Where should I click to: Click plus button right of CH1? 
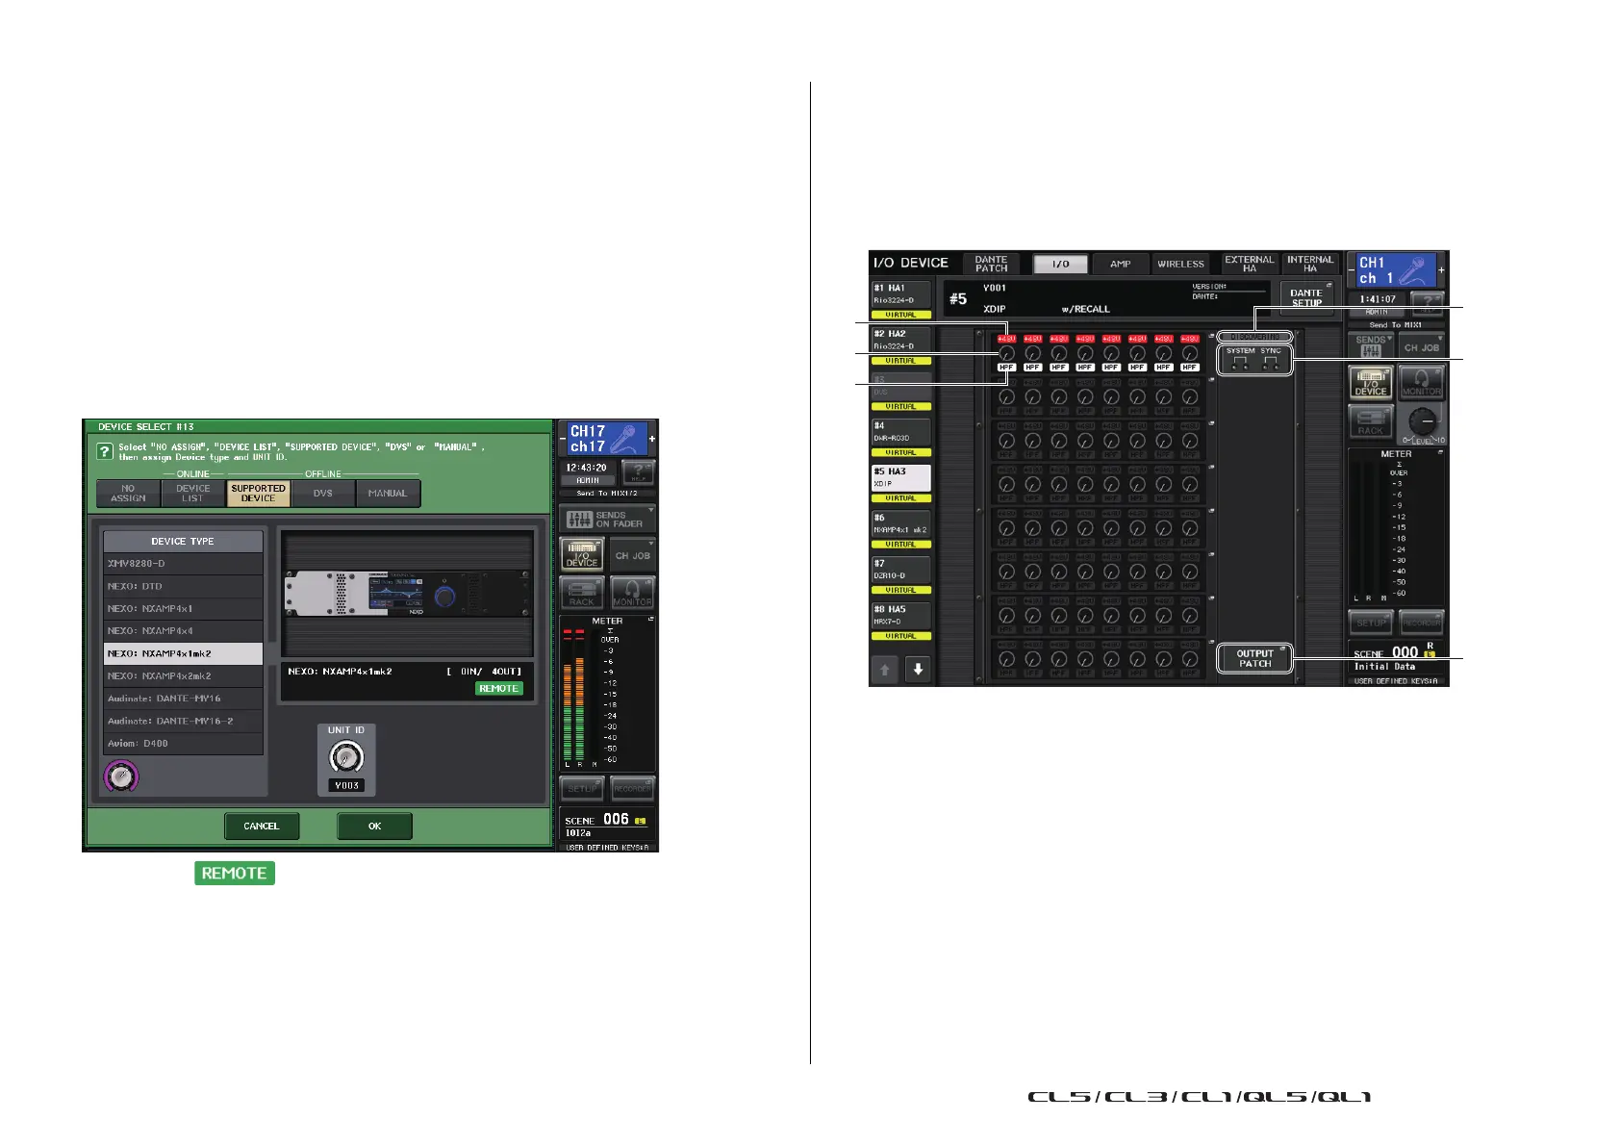(x=1441, y=270)
